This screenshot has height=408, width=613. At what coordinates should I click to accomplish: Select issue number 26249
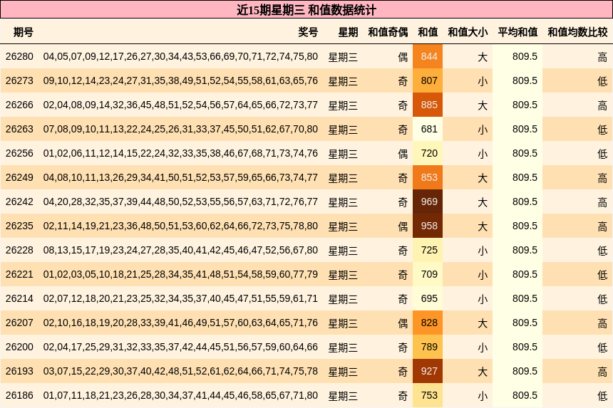19,177
